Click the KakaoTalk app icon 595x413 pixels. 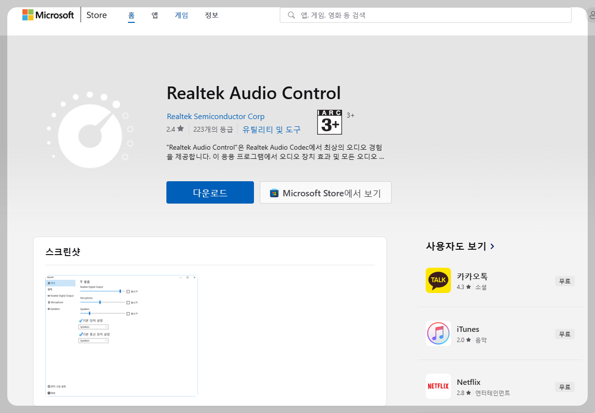(438, 280)
